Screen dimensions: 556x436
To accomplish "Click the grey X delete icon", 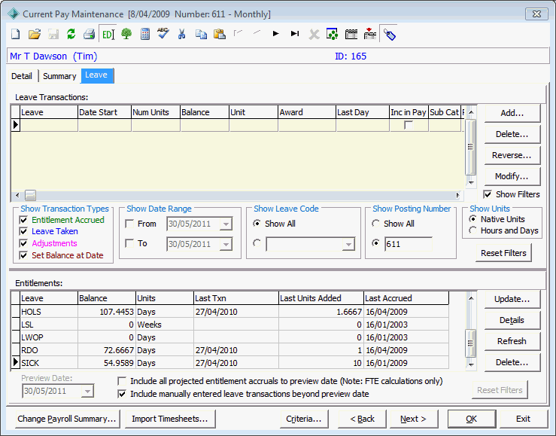I will coord(314,35).
